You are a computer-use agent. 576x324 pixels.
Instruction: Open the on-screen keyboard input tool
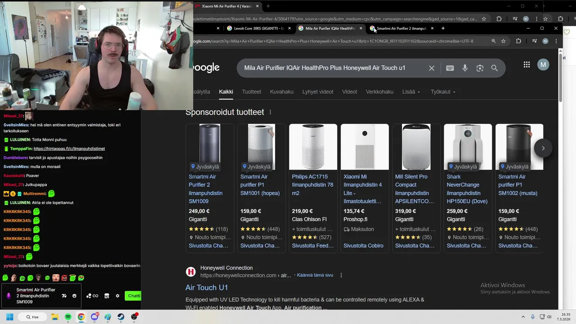[450, 68]
